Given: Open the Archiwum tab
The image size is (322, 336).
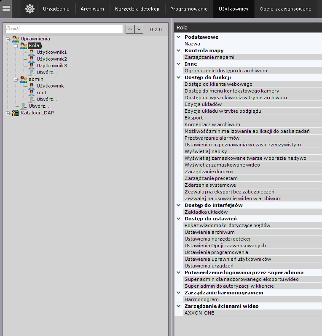Looking at the screenshot, I should pos(92,9).
